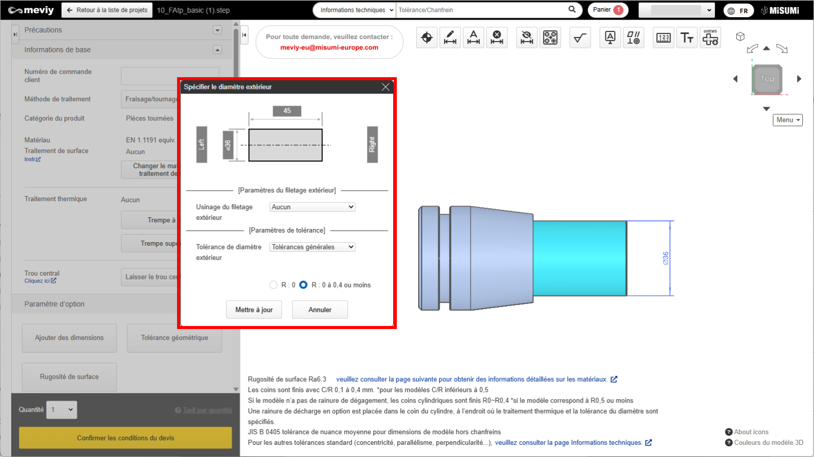
Task: Select the edit dimension pencil icon
Action: 450,38
